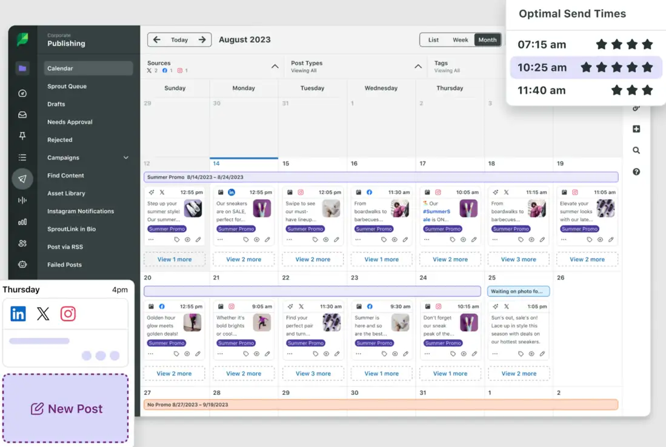Click 'Waiting on photo fo...' note label
This screenshot has height=447, width=666.
[518, 291]
